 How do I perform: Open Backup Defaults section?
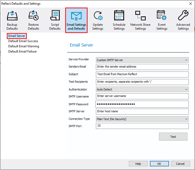click(x=12, y=20)
